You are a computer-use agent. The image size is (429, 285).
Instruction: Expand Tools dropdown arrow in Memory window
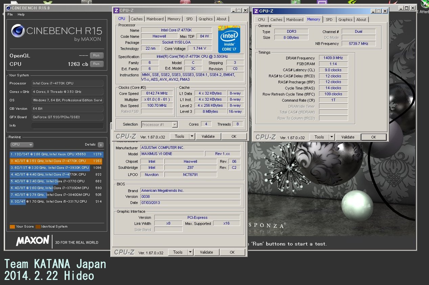click(332, 137)
